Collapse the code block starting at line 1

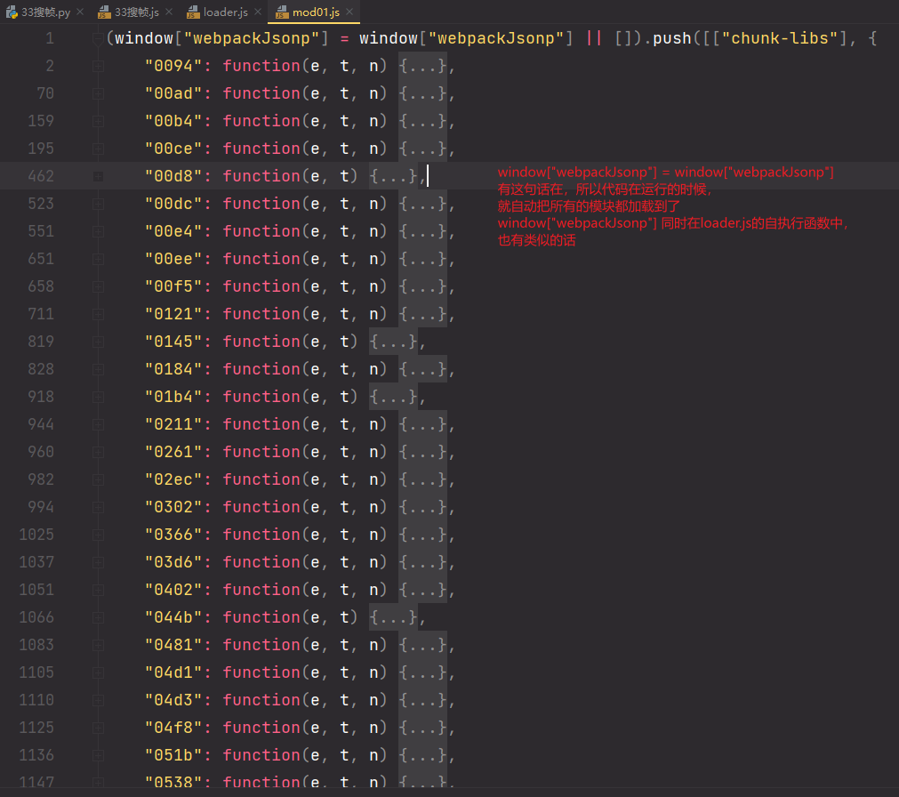(x=98, y=38)
